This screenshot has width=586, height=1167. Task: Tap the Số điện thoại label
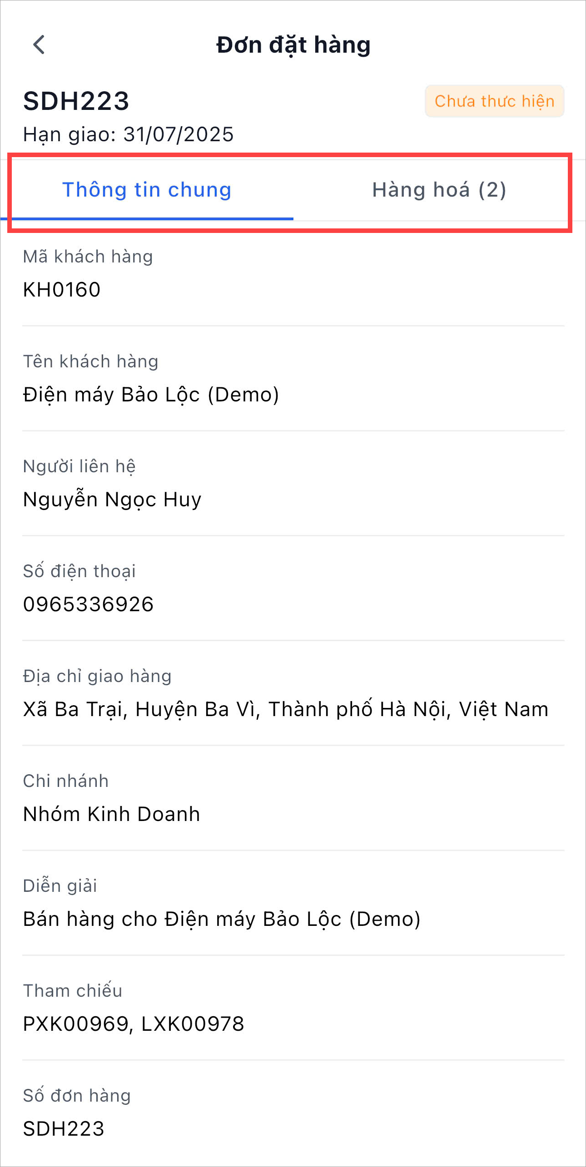79,571
